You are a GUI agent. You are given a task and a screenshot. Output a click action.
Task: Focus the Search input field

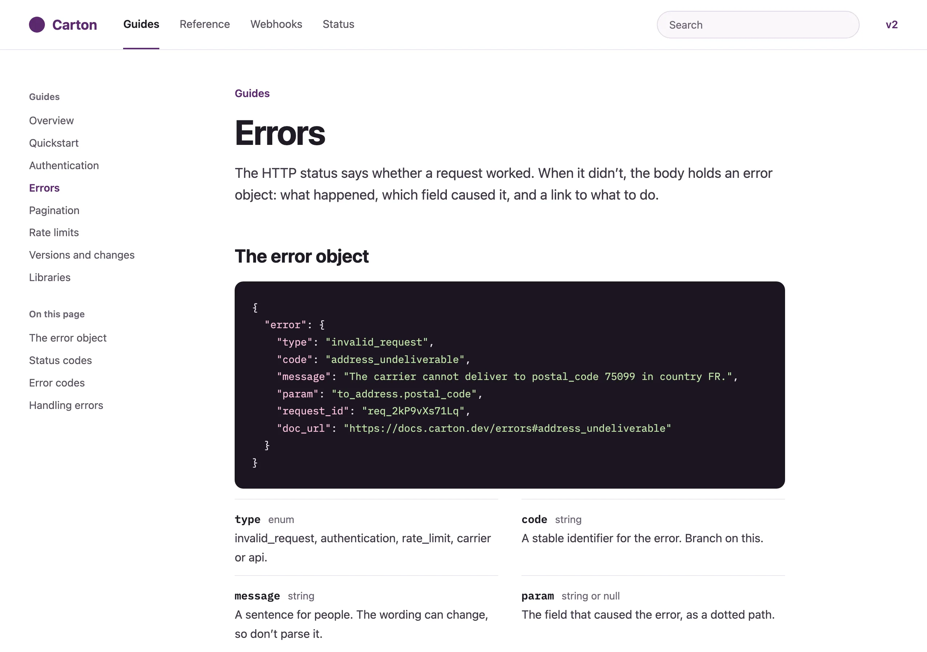(x=758, y=25)
